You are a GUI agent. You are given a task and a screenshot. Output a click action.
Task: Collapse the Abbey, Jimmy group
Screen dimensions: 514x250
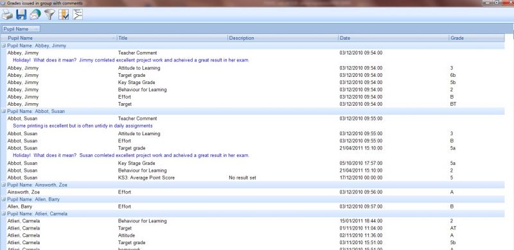[x=4, y=46]
